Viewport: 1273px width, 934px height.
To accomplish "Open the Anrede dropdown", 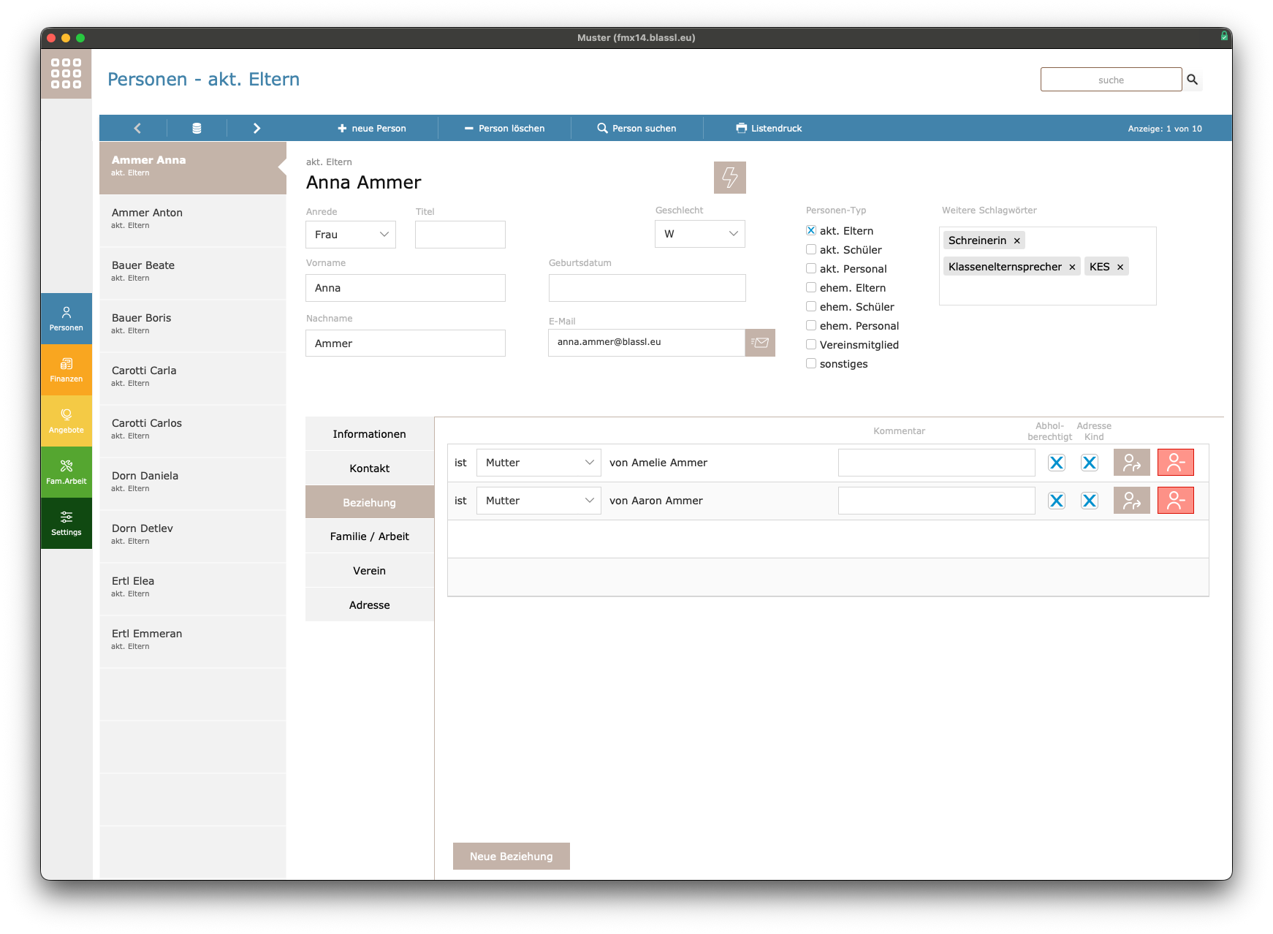I will 351,235.
